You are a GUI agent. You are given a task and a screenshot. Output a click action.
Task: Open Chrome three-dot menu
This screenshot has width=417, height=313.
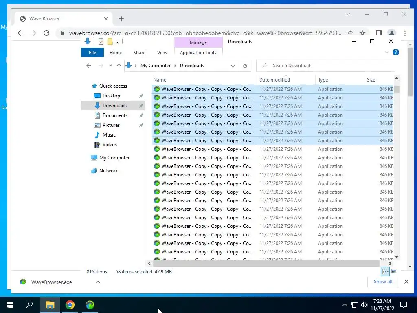tap(405, 33)
